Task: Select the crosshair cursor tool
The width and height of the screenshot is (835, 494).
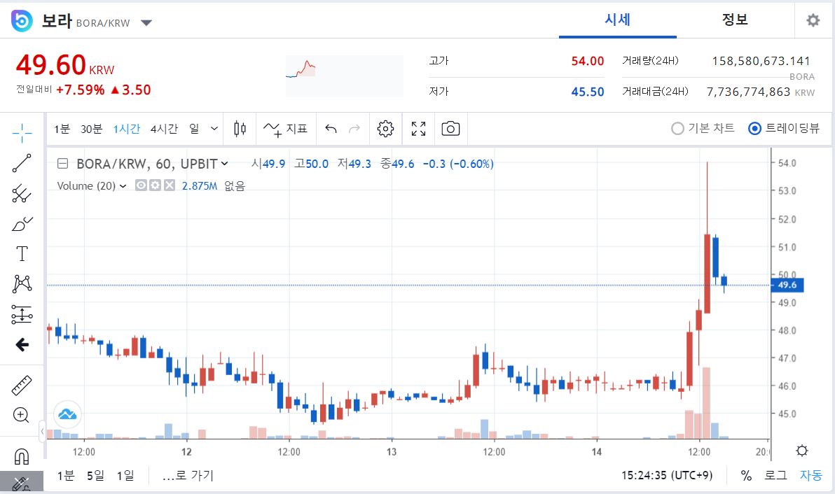Action: point(22,133)
